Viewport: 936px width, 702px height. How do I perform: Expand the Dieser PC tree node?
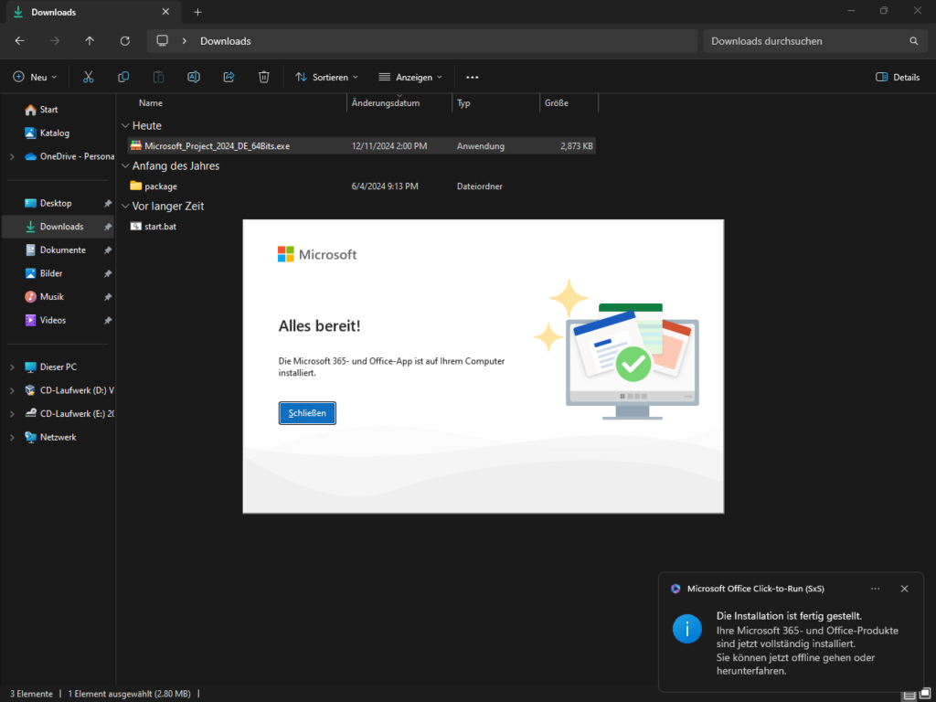(12, 367)
